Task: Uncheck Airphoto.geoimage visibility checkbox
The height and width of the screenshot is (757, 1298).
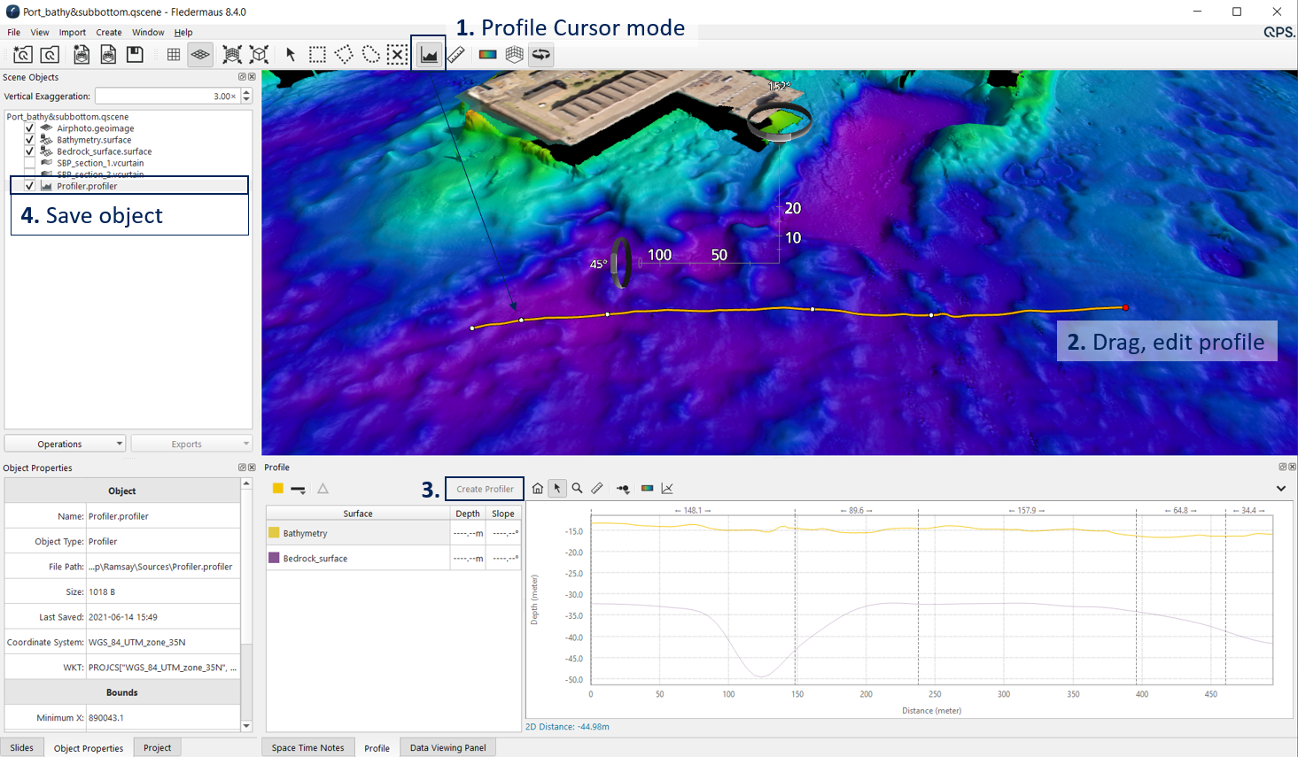Action: 29,128
